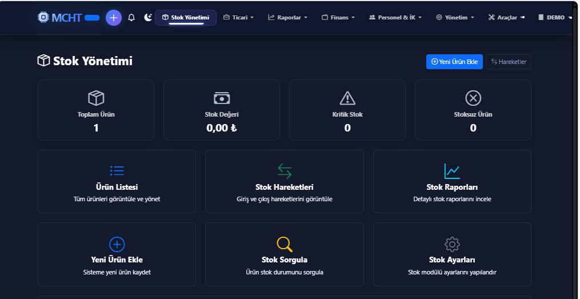This screenshot has width=580, height=299.
Task: Click 'Tüm ürünleri görüntüle ve yönet' text
Action: tap(117, 199)
